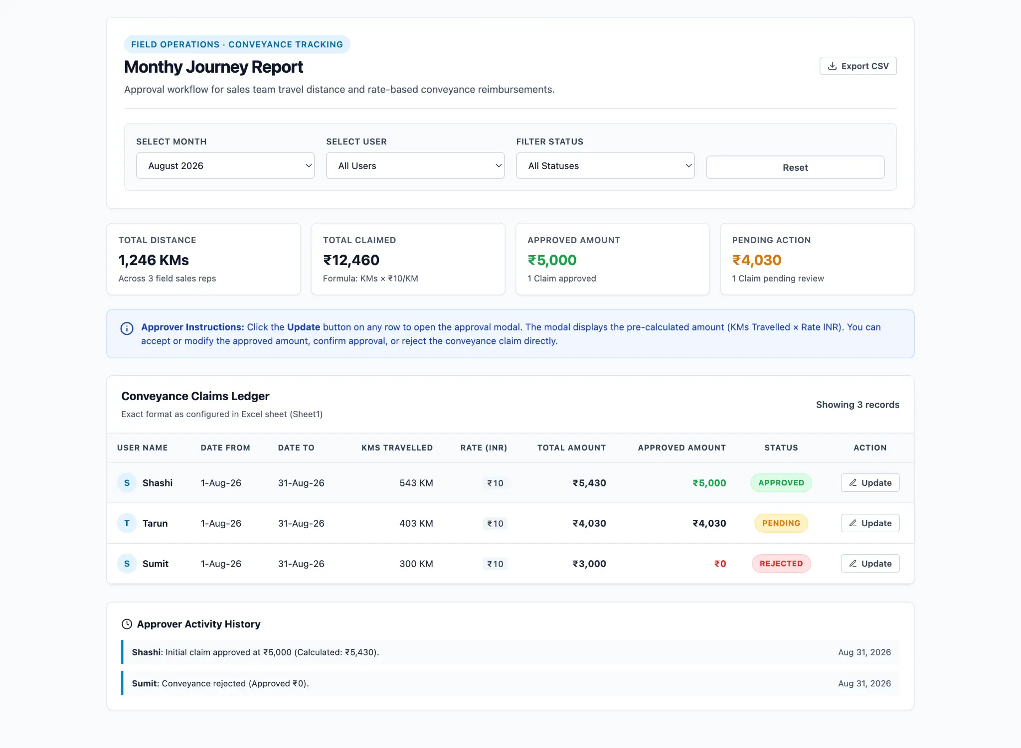Reset all filters with the Reset button

tap(795, 167)
